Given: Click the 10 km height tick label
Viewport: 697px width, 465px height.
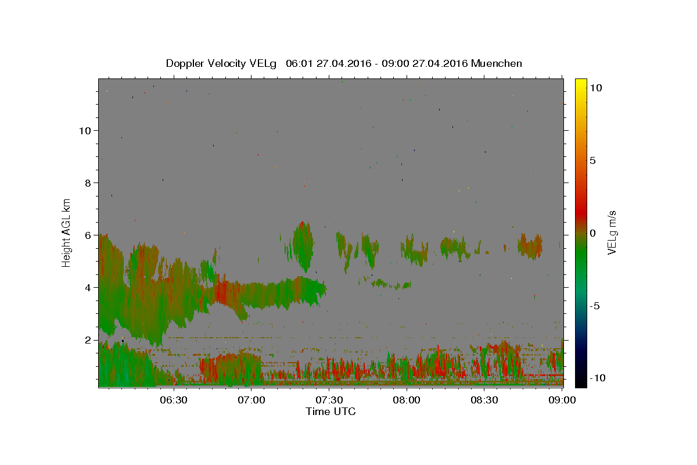Looking at the screenshot, I should (x=85, y=130).
